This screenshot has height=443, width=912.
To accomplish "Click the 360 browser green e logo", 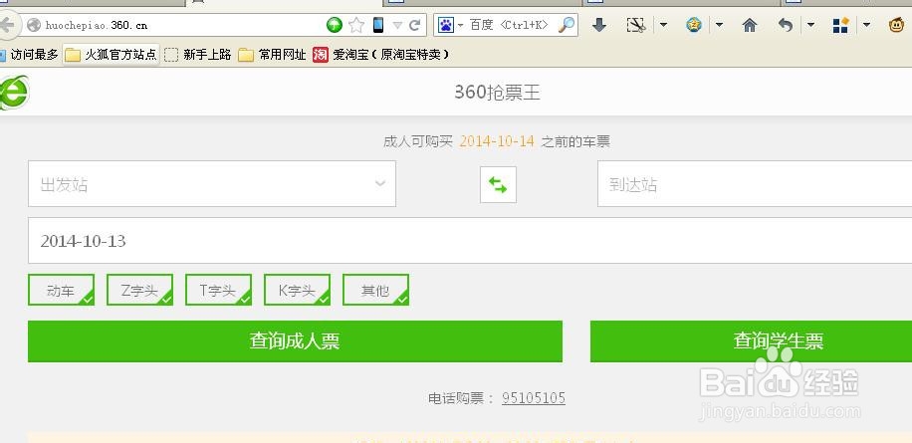I will pos(13,93).
